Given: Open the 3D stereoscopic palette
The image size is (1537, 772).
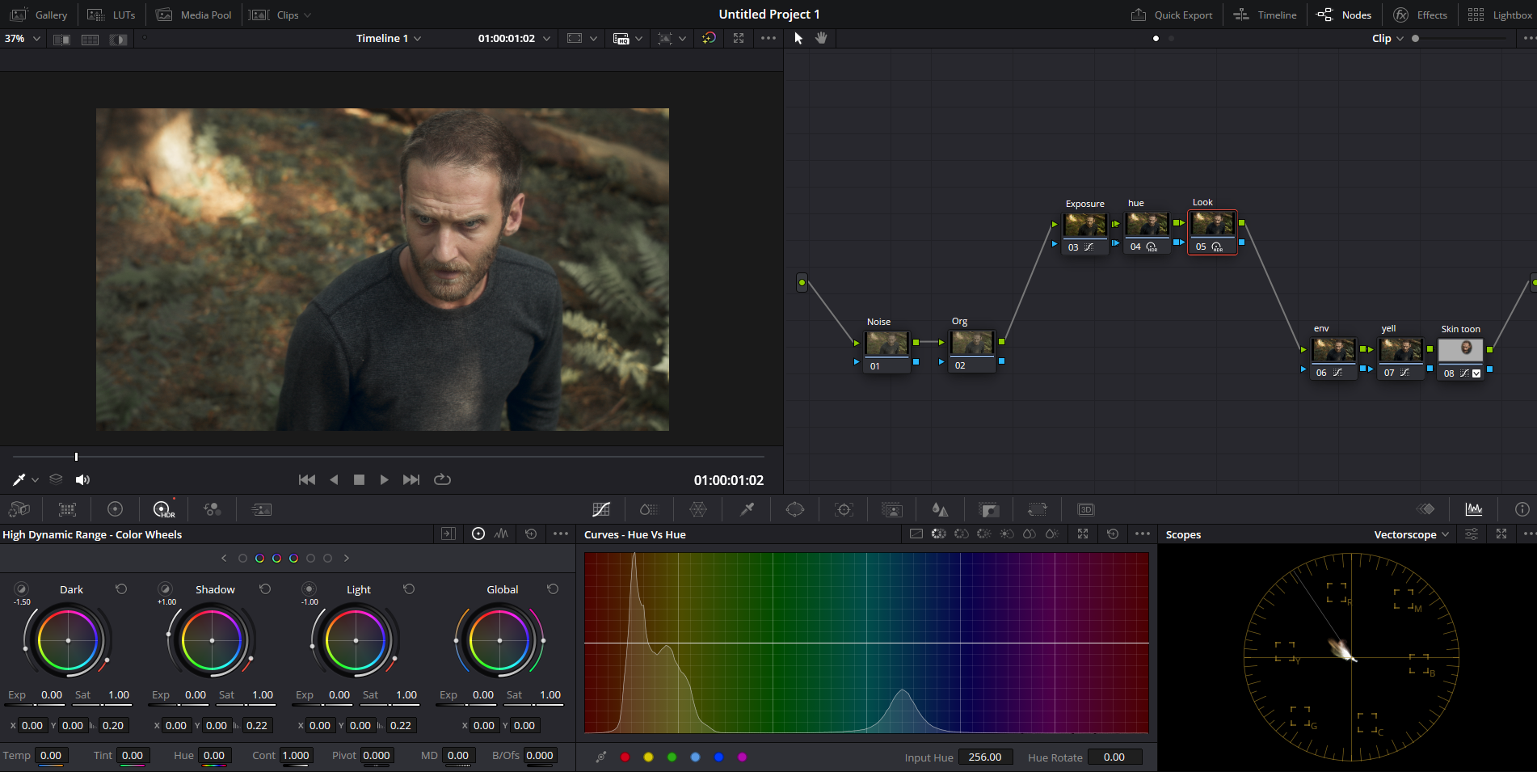Looking at the screenshot, I should pos(1086,509).
